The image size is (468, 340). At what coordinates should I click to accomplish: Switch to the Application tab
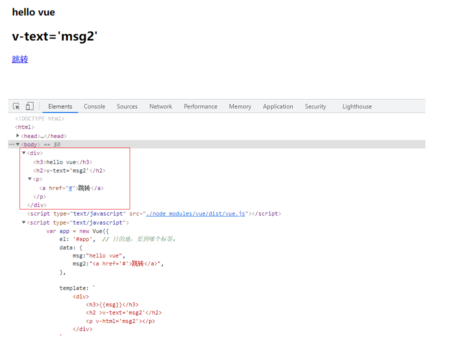pos(278,106)
